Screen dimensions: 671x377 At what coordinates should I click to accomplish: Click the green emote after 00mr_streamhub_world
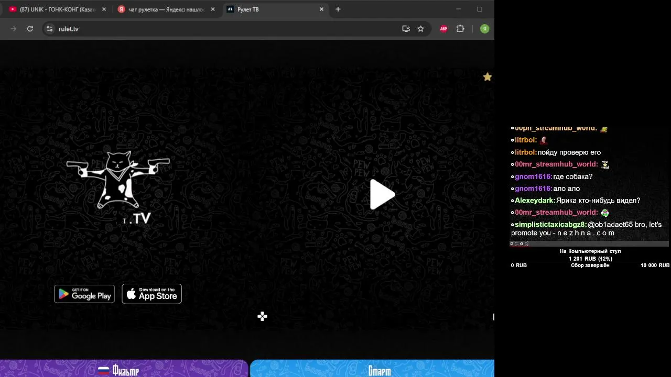[605, 213]
